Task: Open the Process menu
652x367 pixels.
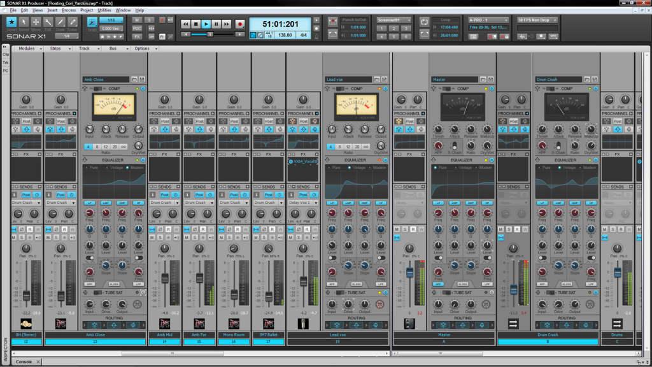Action: point(69,10)
